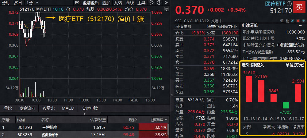Screen dimensions: 307x138
Task: Click the pencil note icon
Action: tap(293, 20)
